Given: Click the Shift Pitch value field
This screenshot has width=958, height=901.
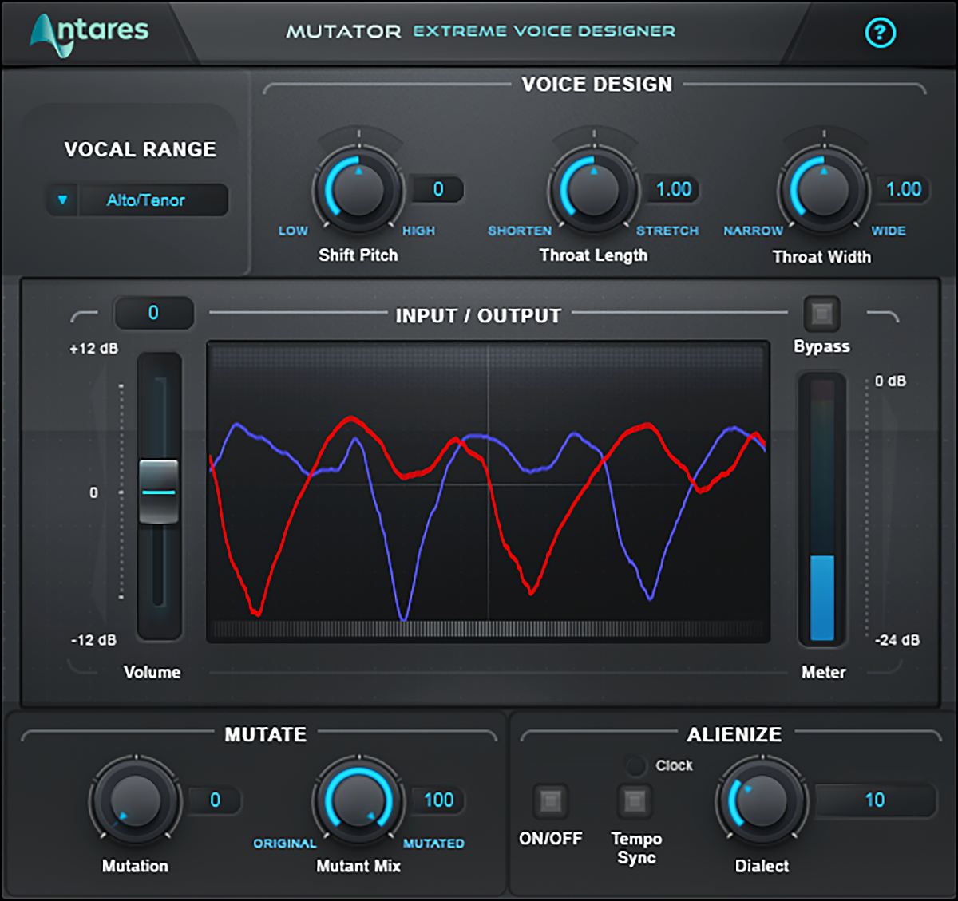Looking at the screenshot, I should (437, 189).
